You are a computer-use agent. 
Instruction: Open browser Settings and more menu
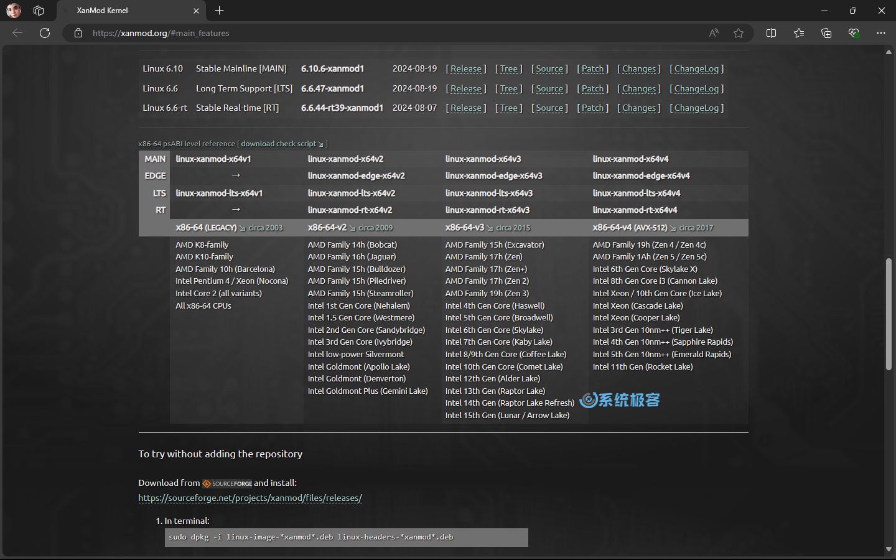coord(880,33)
